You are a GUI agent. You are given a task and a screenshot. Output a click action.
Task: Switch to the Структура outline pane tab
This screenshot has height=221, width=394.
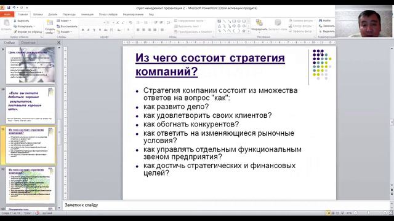(28, 42)
